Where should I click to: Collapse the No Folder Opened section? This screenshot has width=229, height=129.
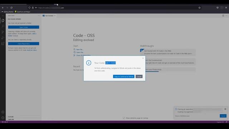(14, 19)
